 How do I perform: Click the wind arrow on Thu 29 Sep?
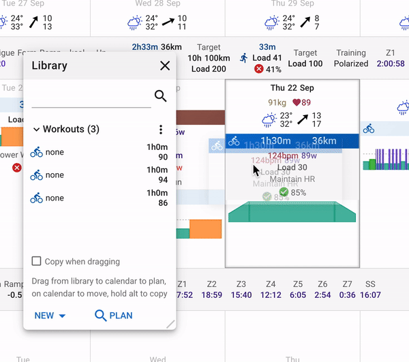coord(305,22)
